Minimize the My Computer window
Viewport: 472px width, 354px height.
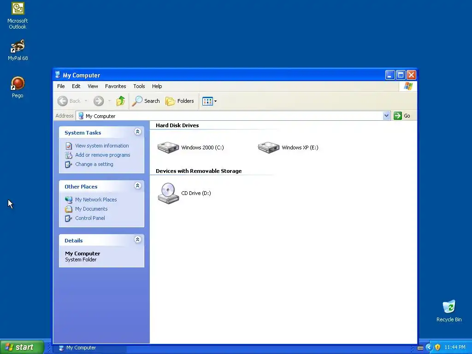[390, 75]
